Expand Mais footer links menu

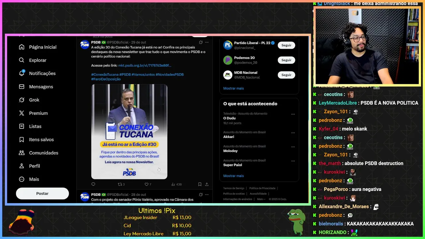pos(261,199)
